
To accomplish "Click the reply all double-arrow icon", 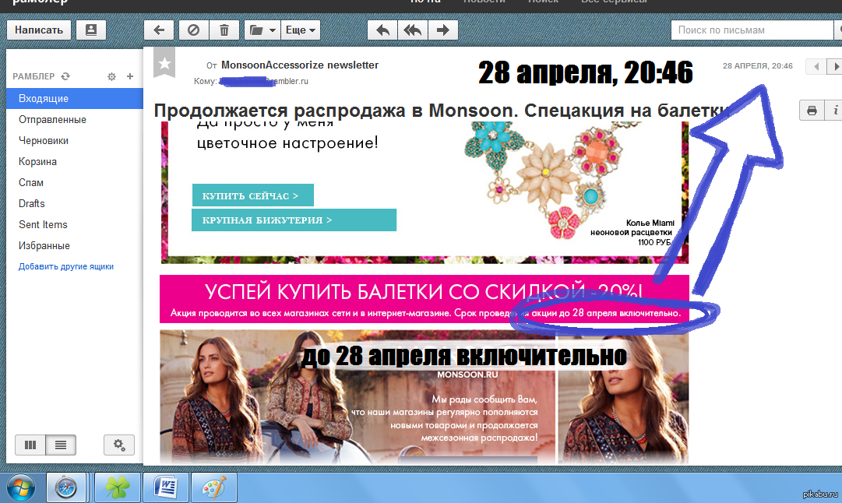I will 412,30.
